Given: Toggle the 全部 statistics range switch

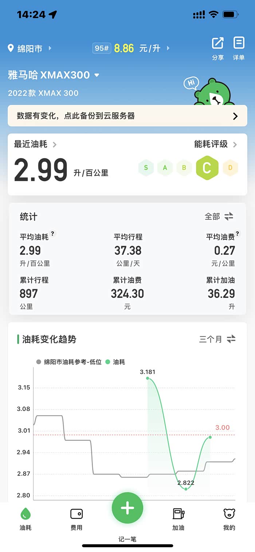Looking at the screenshot, I should (228, 217).
